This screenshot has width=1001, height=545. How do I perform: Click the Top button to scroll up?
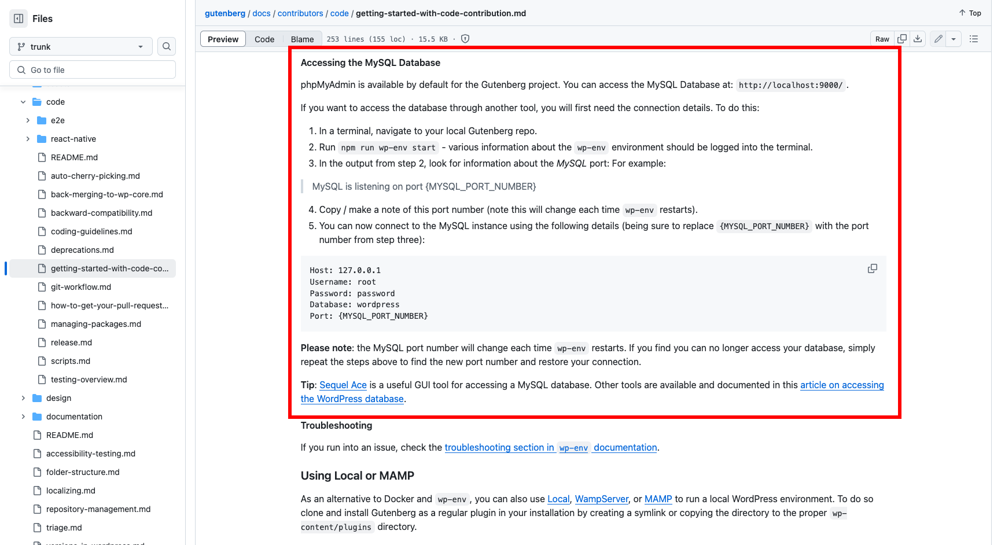pyautogui.click(x=969, y=12)
